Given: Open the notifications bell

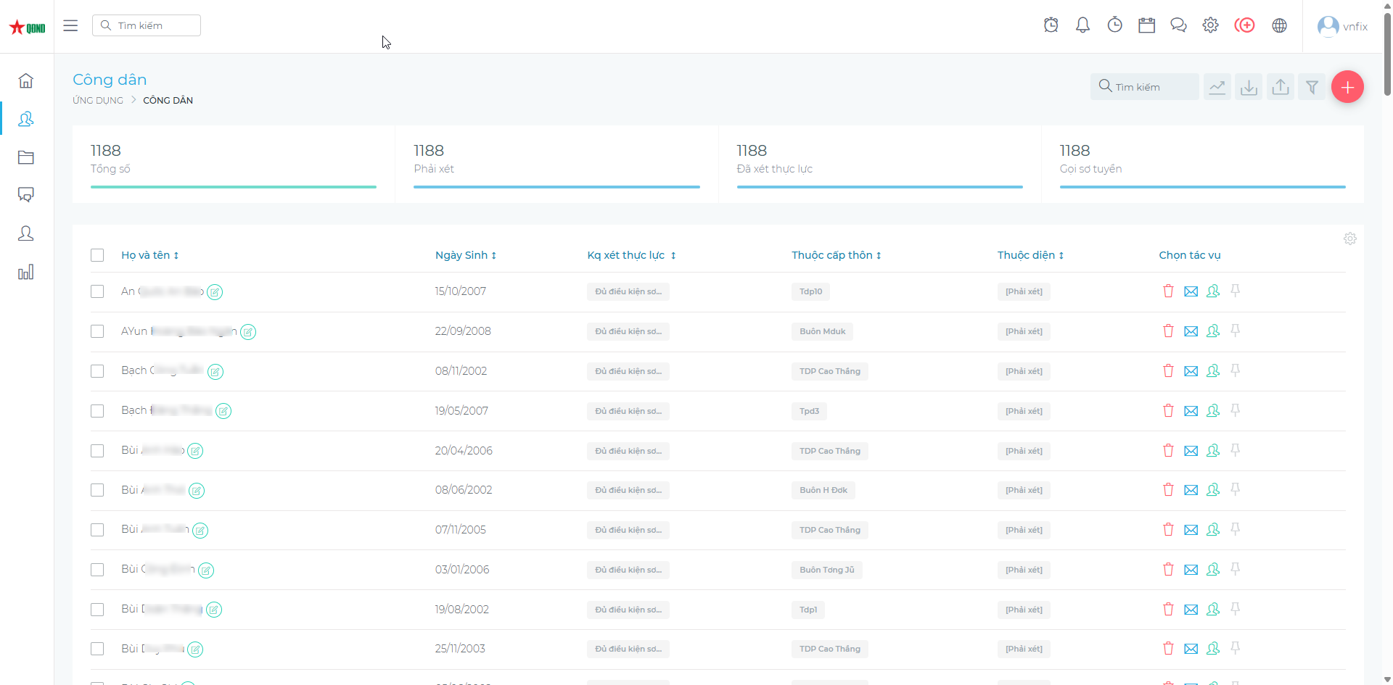Looking at the screenshot, I should click(1082, 25).
